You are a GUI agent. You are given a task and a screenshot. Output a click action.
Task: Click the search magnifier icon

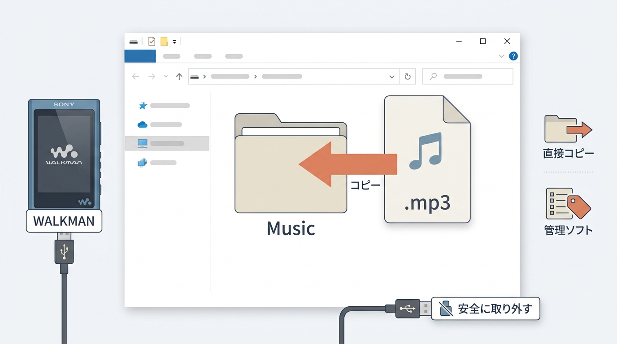point(433,77)
